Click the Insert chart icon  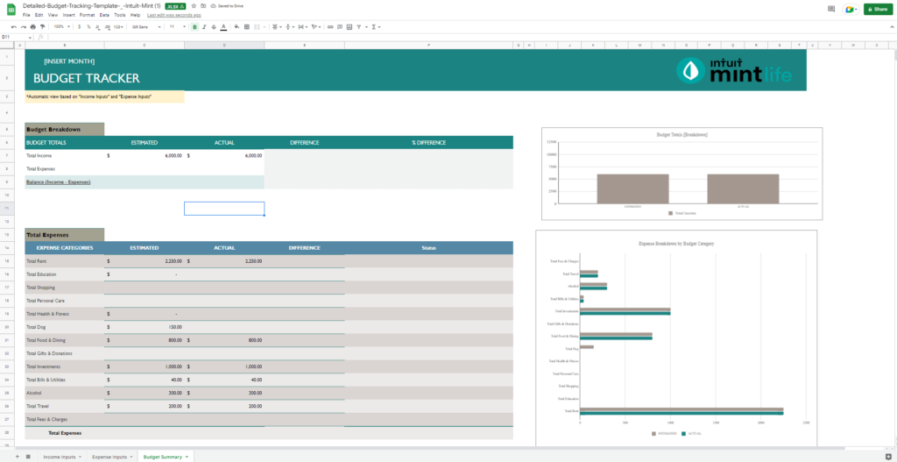click(349, 27)
